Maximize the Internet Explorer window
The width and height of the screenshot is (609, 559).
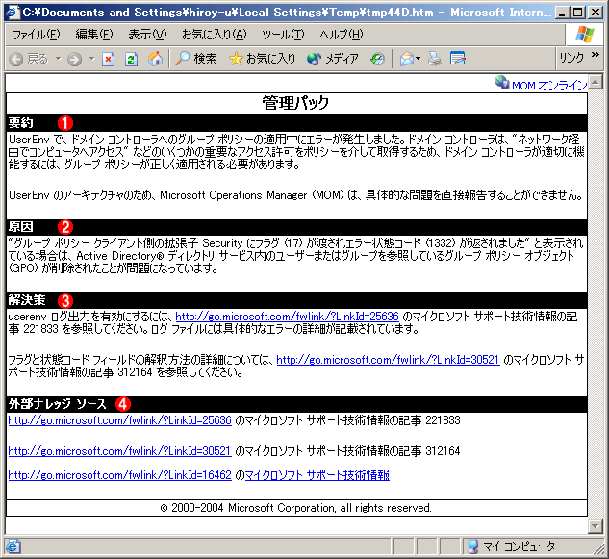pyautogui.click(x=578, y=13)
